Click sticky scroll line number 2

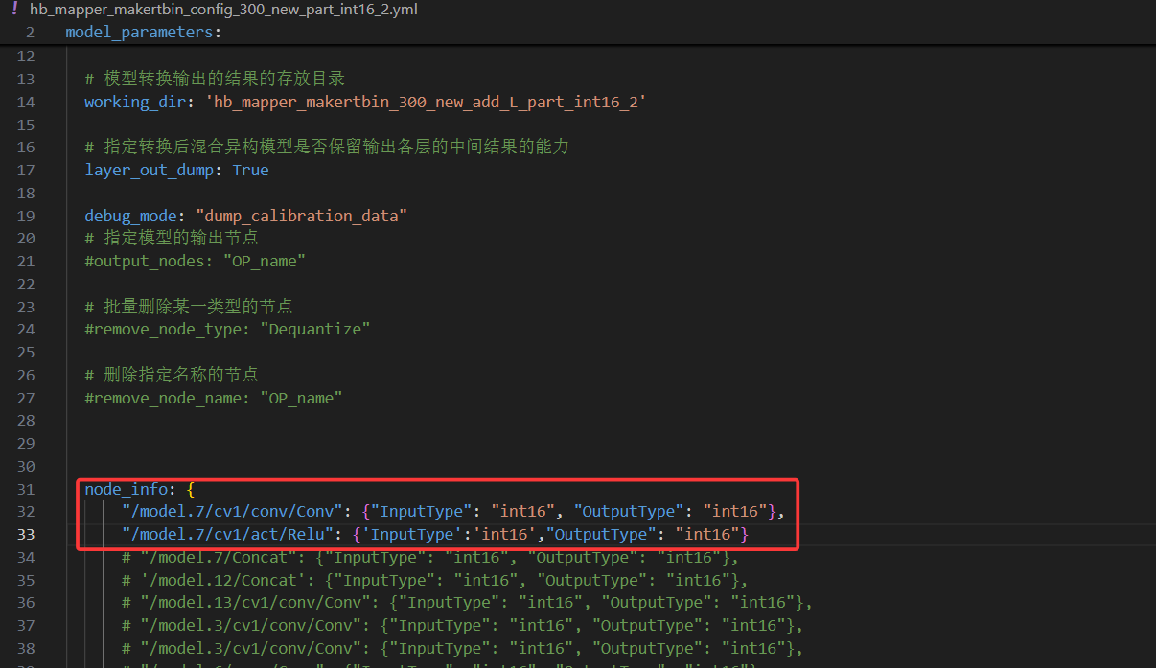point(30,33)
